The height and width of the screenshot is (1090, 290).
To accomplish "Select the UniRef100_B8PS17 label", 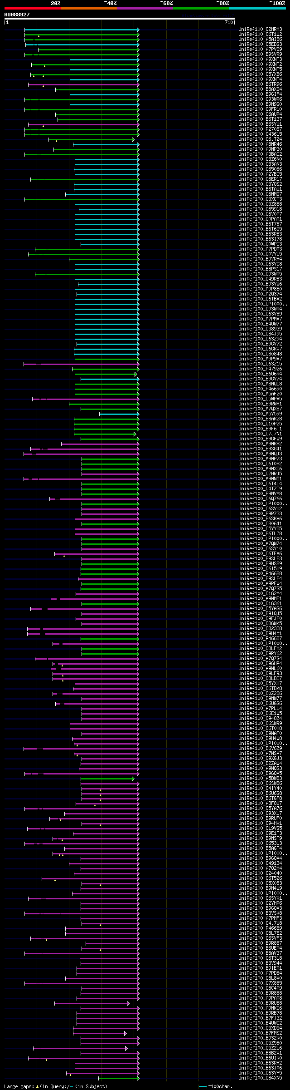I will coord(260,269).
